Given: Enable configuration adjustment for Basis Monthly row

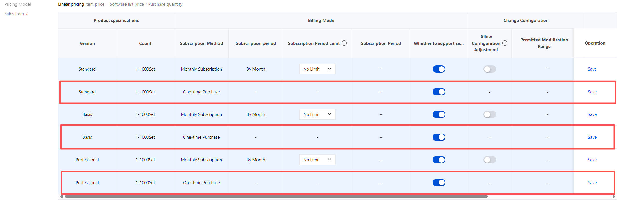Looking at the screenshot, I should [x=489, y=114].
